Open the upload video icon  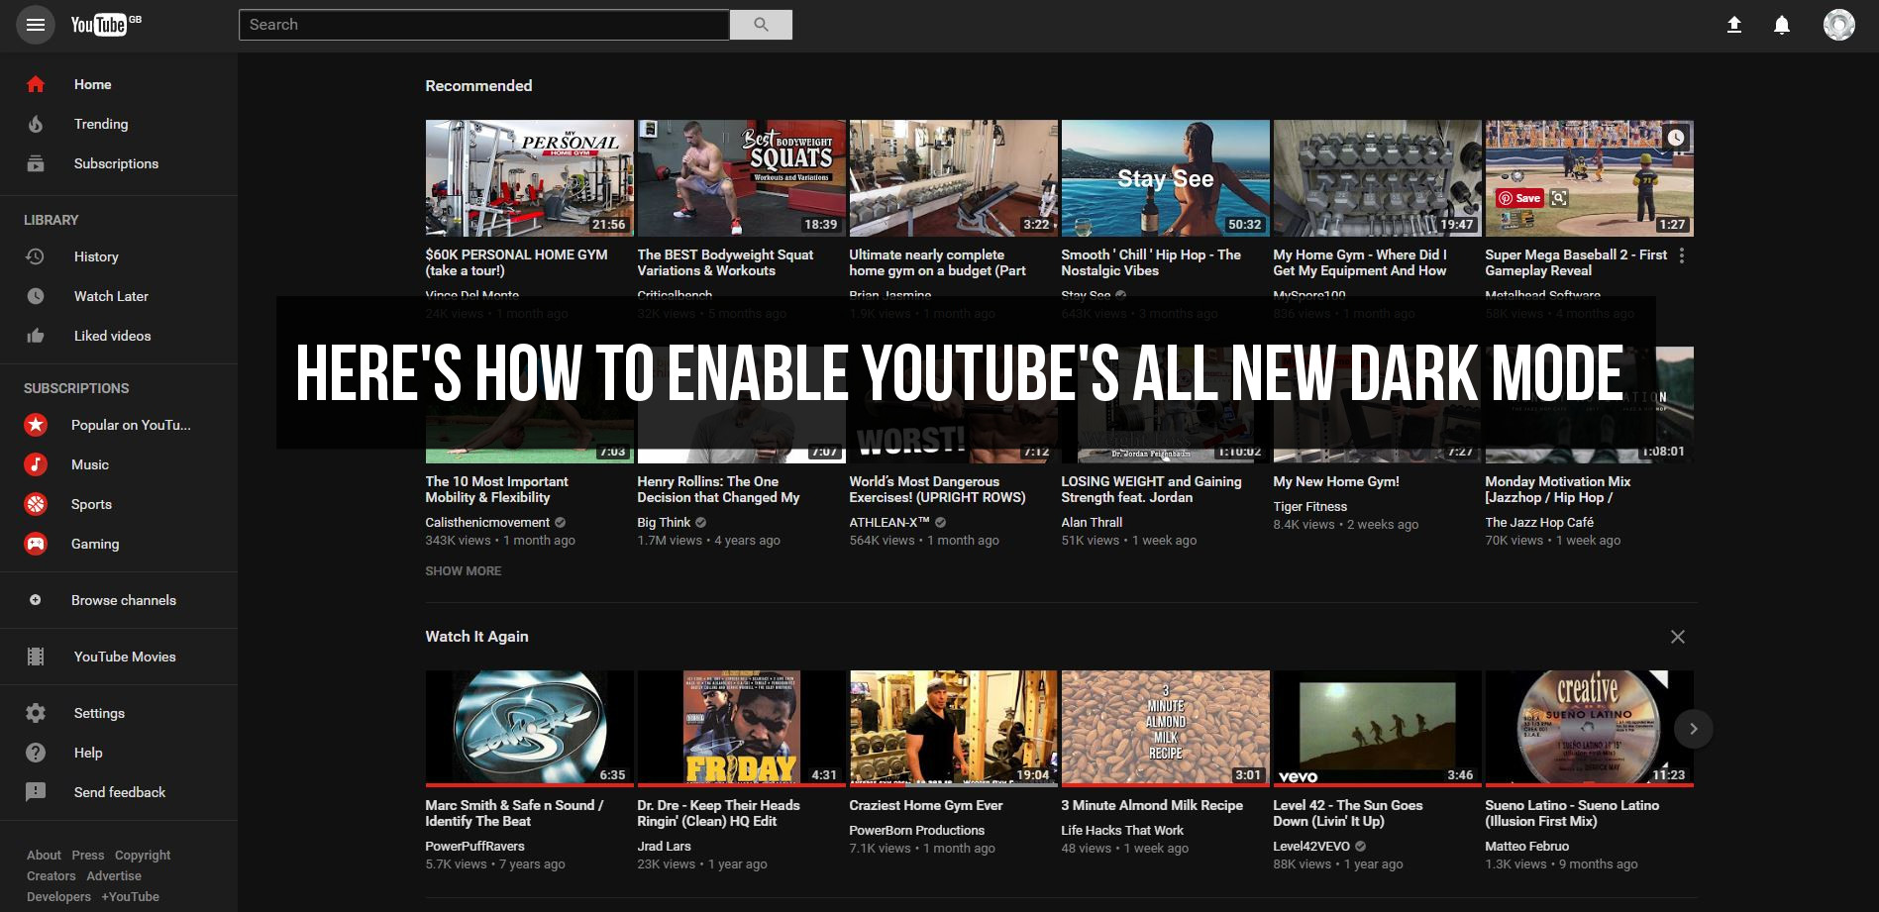1734,25
